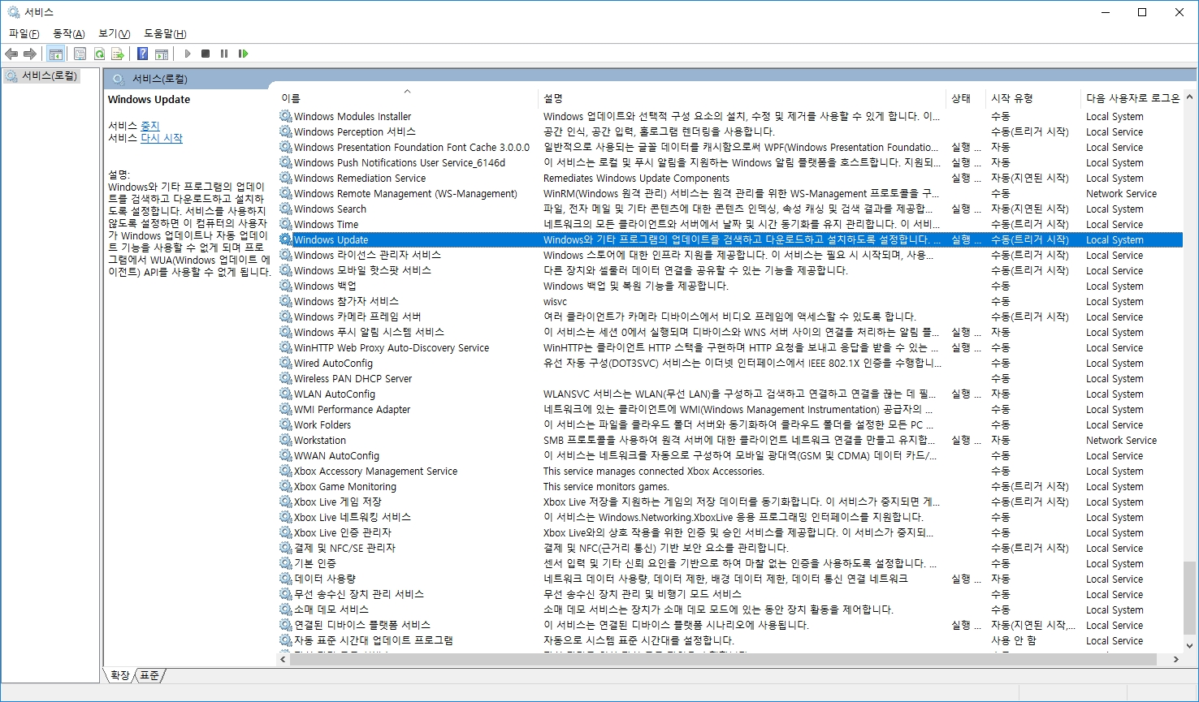Screen dimensions: 1199x702
Task: Click the gear icon of WLAN AutoConfig
Action: (286, 394)
